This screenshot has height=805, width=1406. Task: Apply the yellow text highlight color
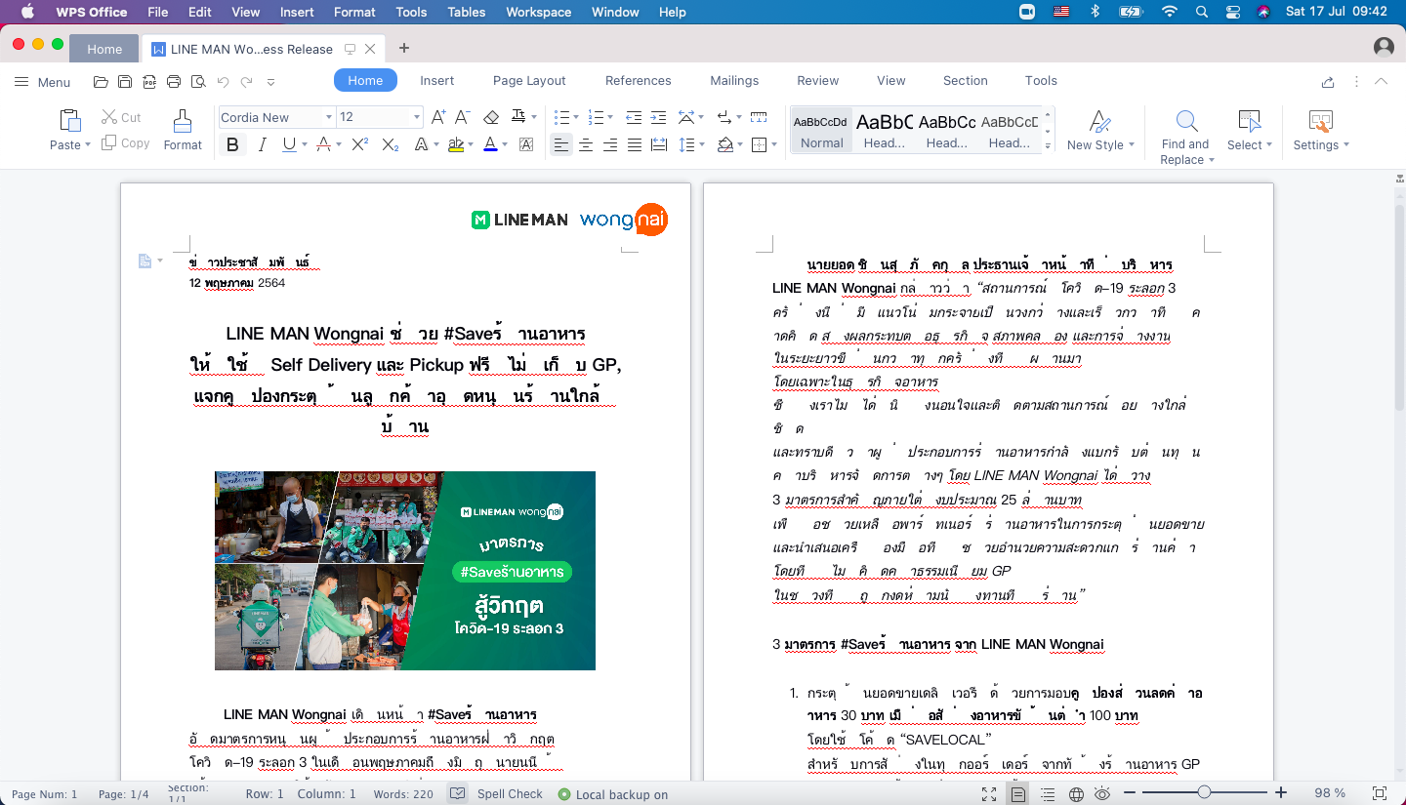[x=455, y=144]
